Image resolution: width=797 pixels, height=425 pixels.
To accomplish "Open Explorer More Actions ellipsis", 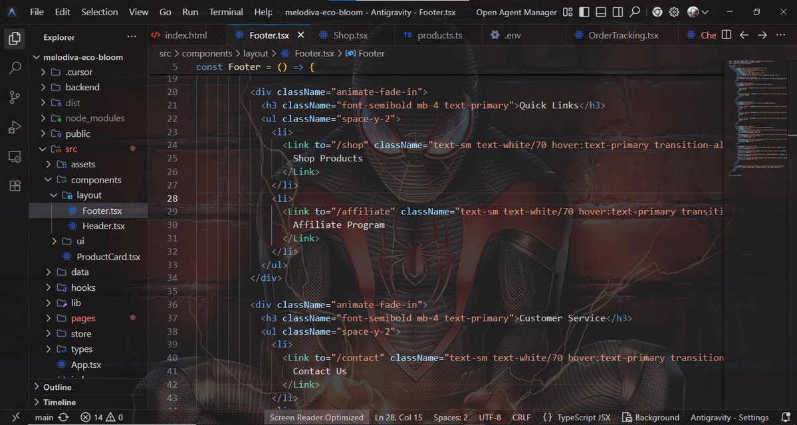I will (x=132, y=37).
